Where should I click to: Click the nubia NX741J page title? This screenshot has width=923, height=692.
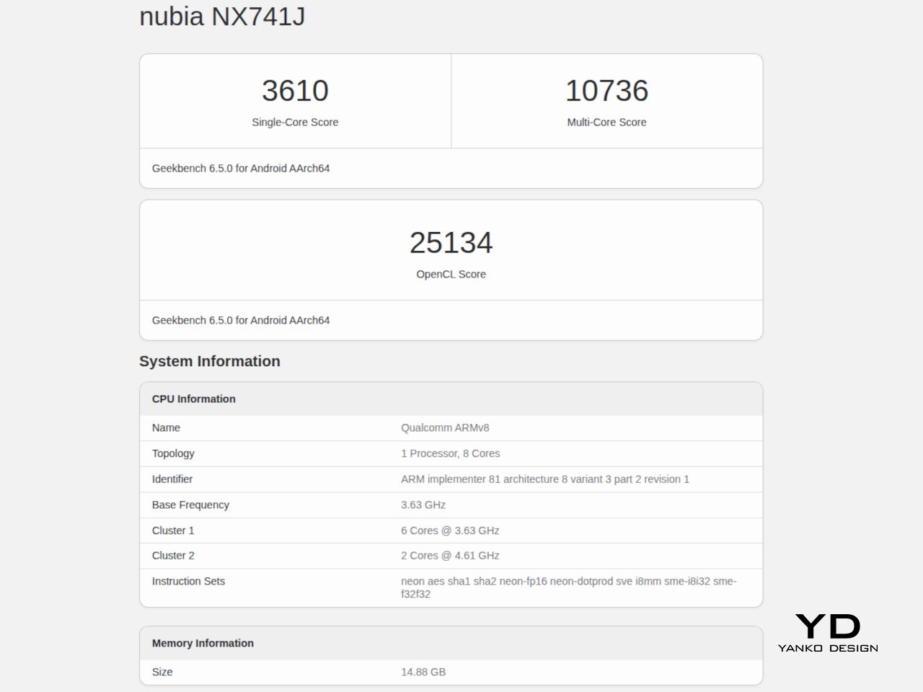click(222, 16)
